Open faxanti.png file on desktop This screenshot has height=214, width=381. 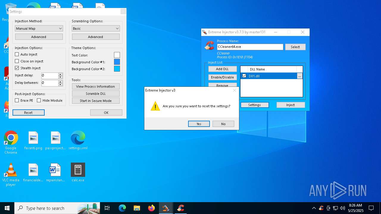(33, 141)
